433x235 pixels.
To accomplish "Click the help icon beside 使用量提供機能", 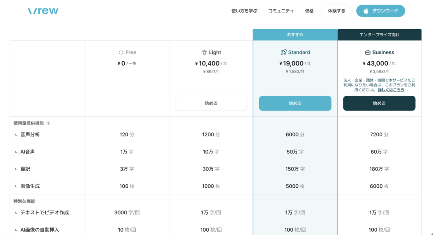I will point(48,123).
